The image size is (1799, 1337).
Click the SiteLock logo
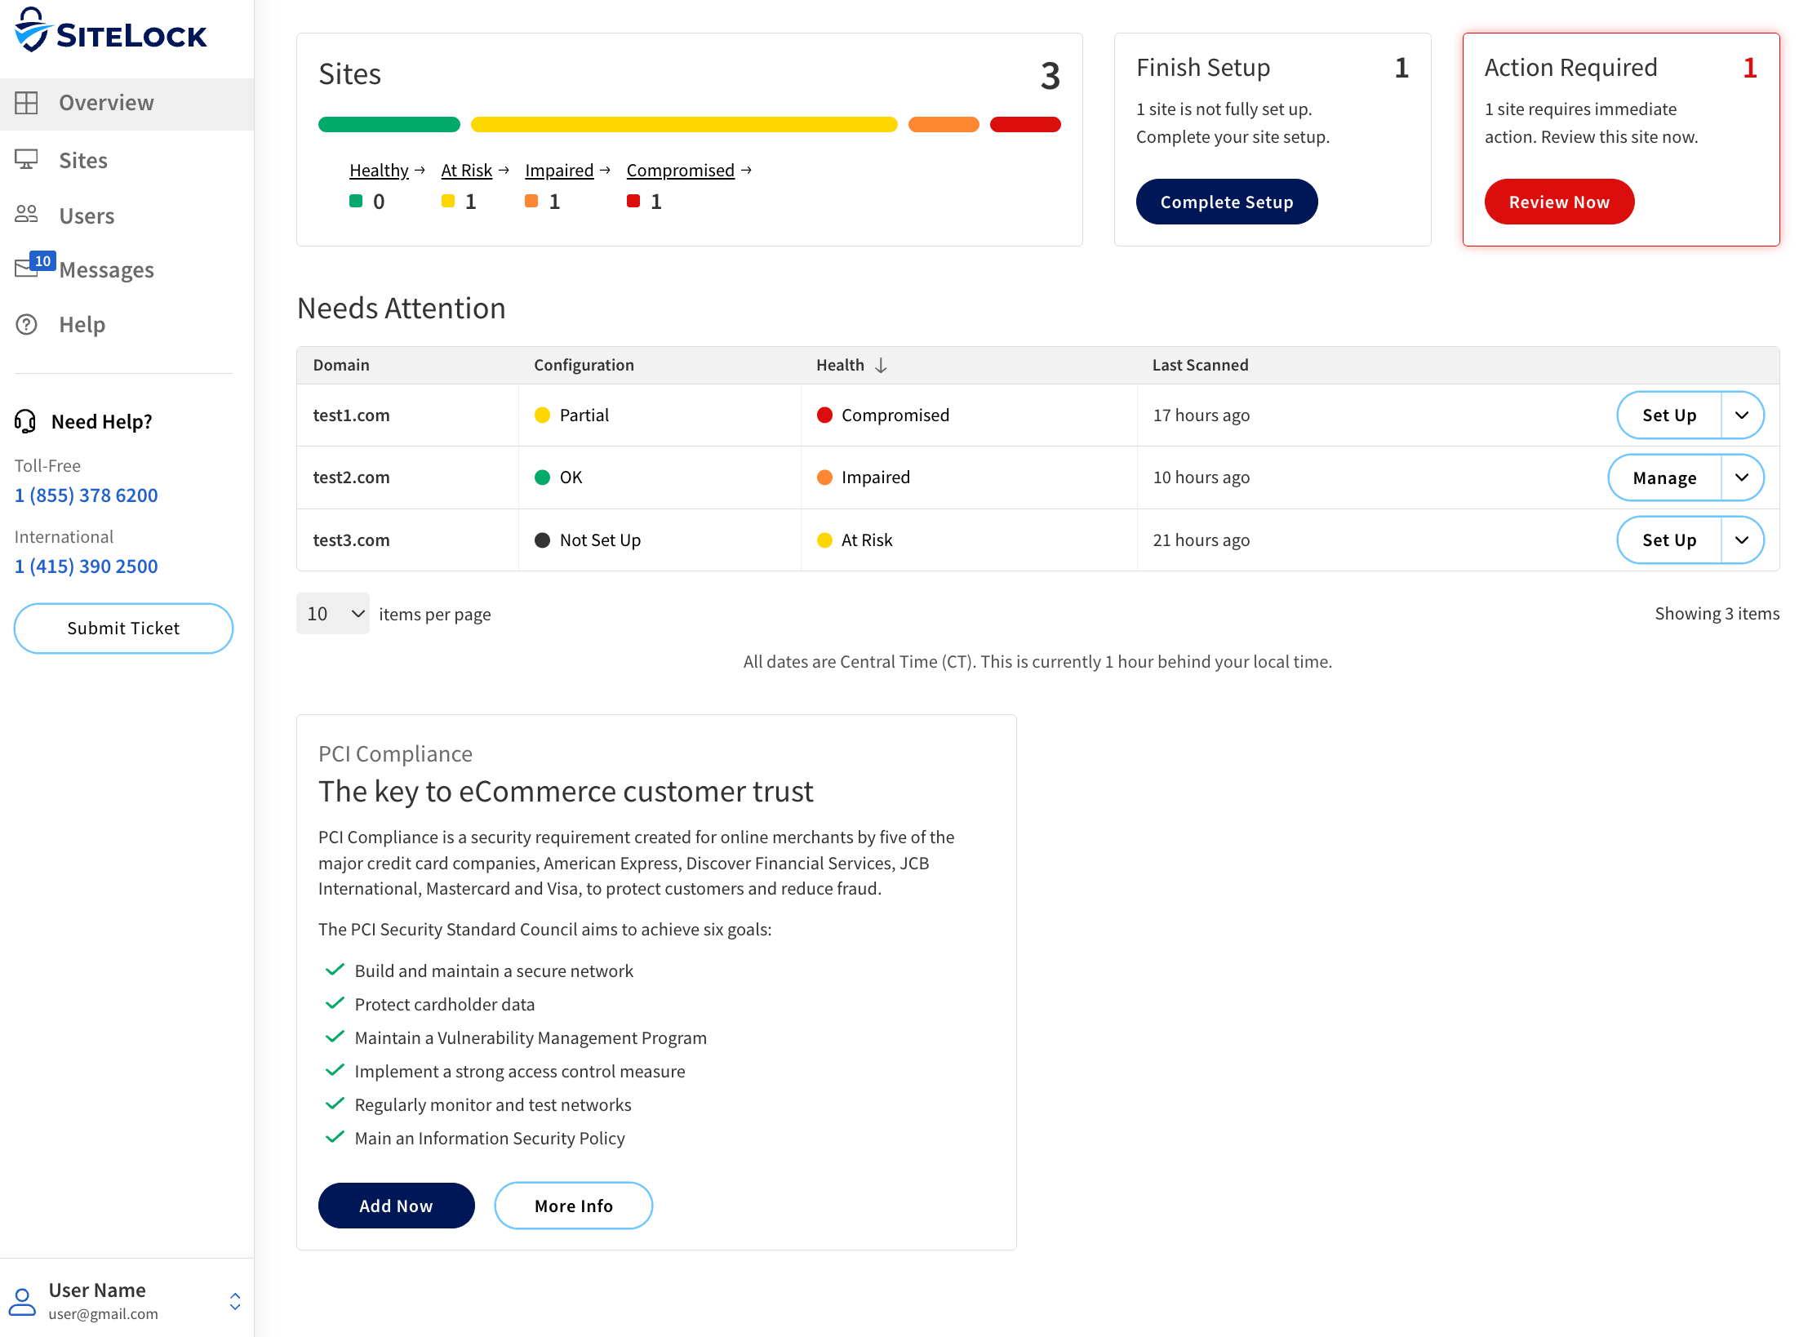(x=111, y=30)
